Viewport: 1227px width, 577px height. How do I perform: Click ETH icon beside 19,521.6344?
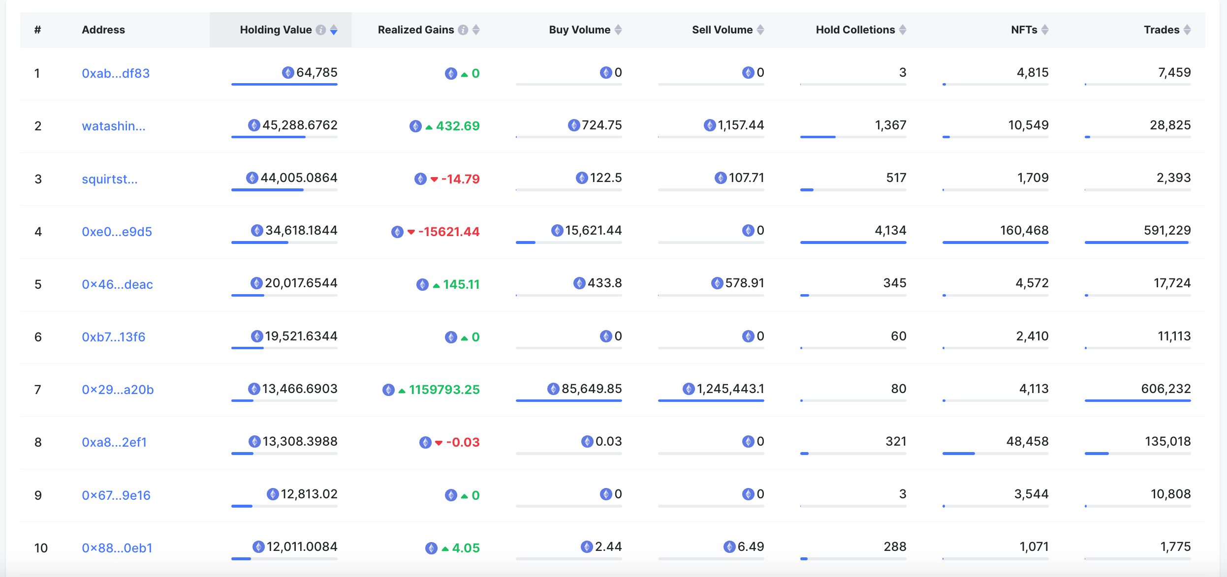point(257,336)
